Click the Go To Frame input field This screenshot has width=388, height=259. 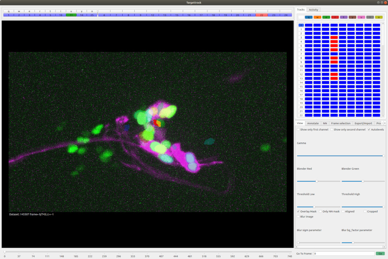point(344,254)
